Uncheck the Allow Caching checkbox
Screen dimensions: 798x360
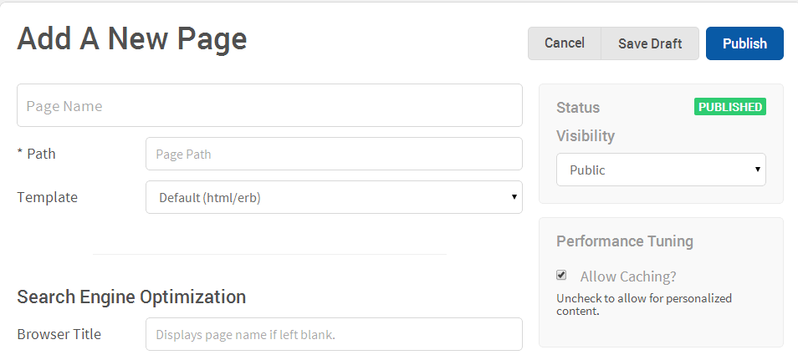tap(561, 275)
